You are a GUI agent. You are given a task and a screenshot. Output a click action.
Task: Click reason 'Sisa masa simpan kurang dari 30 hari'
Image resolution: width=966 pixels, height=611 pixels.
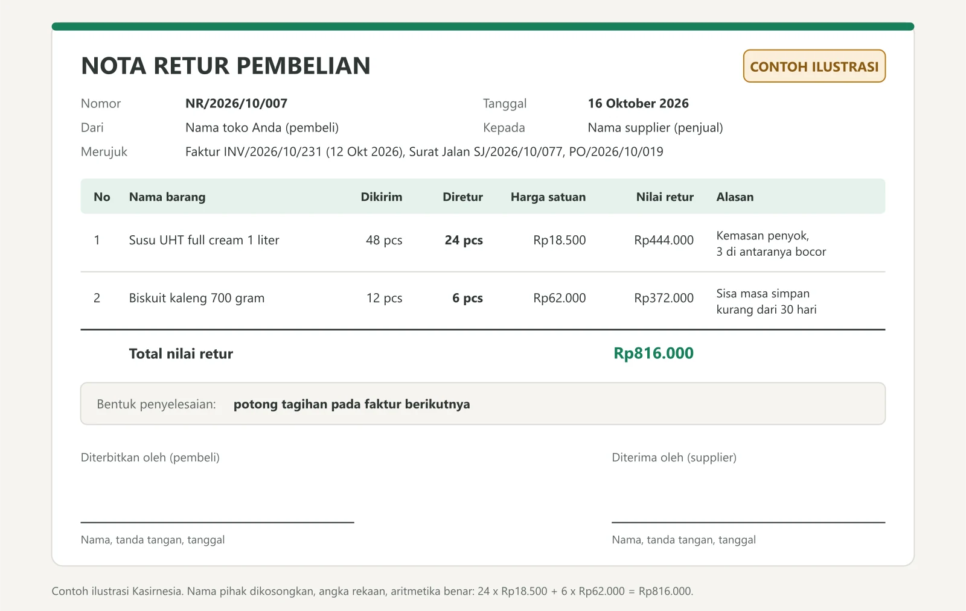766,302
